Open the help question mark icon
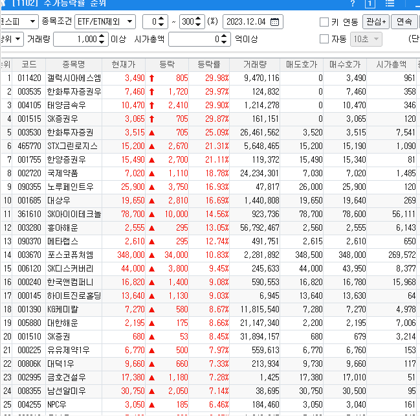Screen dimensions: 420x416 click(353, 3)
